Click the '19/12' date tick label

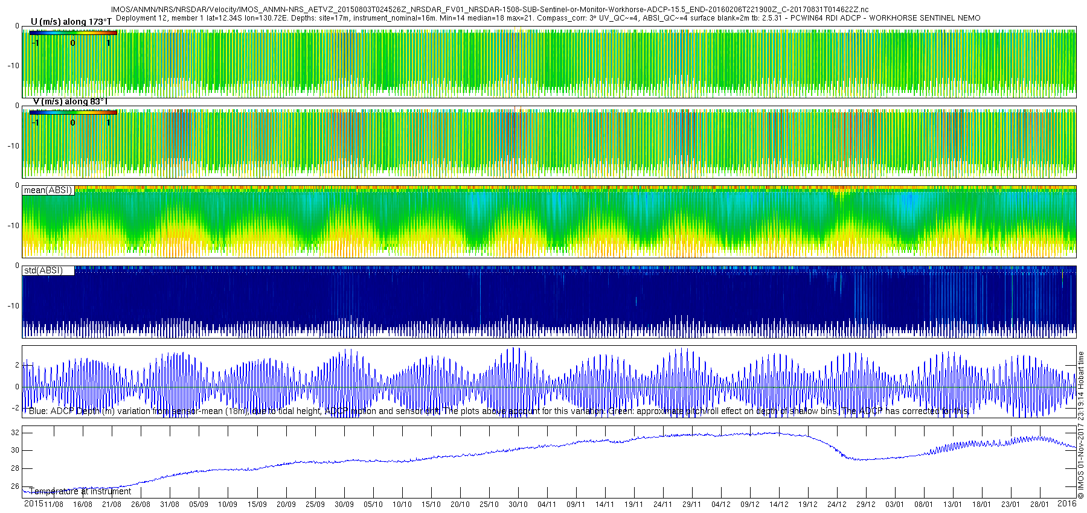807,505
